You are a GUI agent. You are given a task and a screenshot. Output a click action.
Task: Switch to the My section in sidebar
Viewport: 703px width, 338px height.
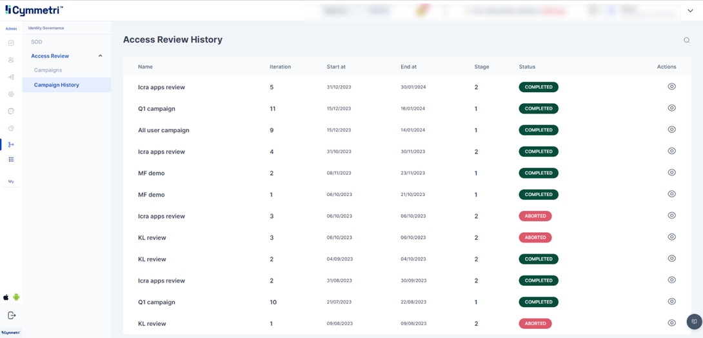coord(11,182)
